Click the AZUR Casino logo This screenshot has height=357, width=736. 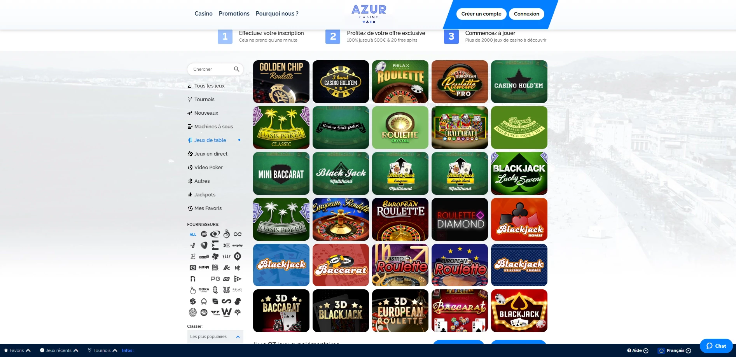[369, 14]
